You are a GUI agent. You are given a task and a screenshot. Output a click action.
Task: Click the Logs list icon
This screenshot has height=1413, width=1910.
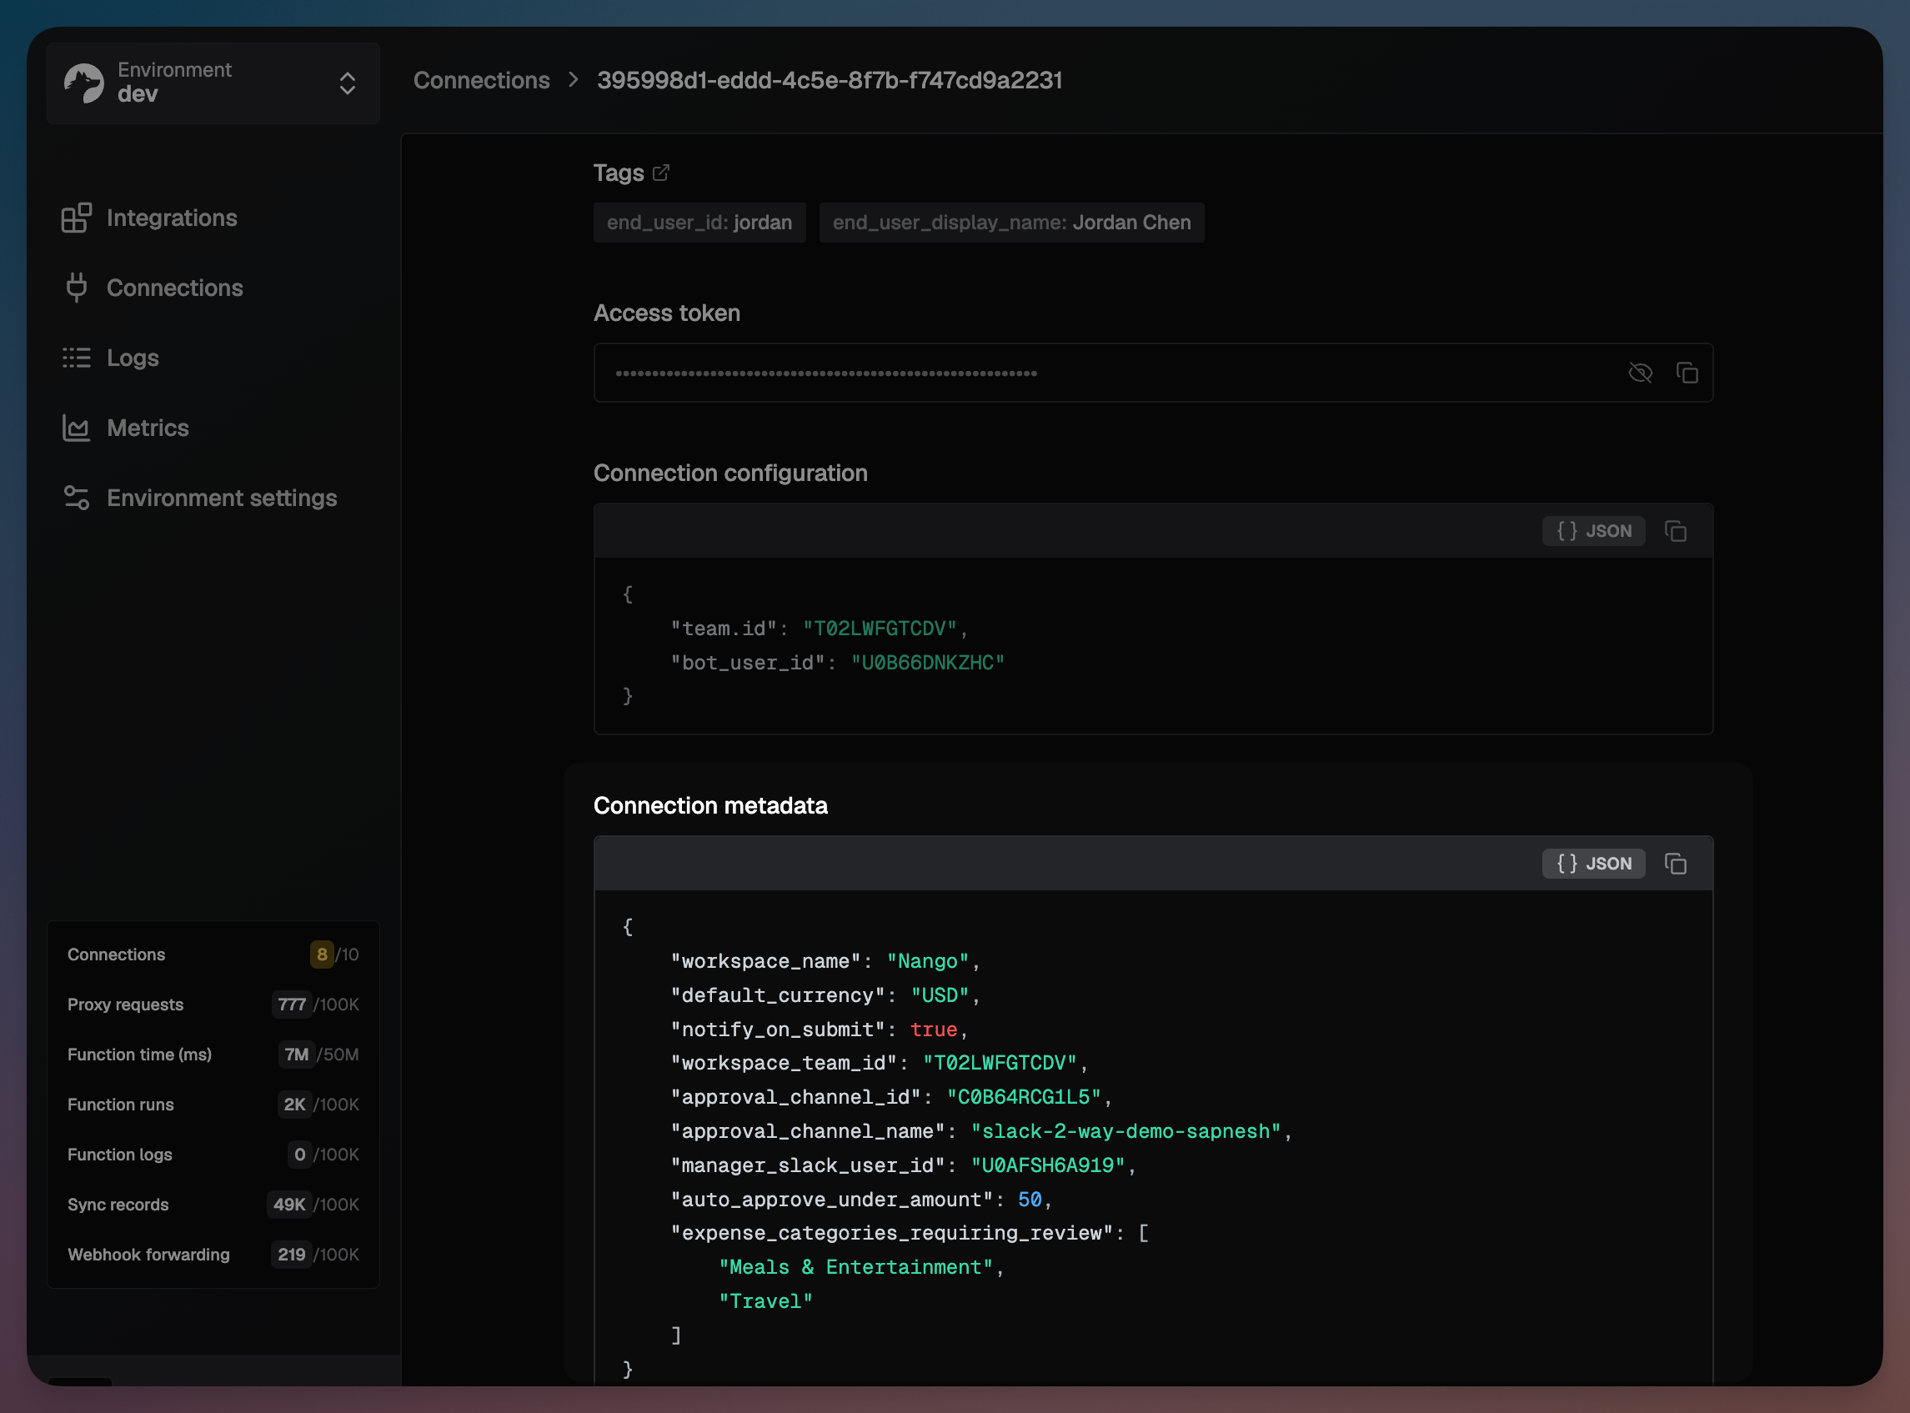click(76, 358)
